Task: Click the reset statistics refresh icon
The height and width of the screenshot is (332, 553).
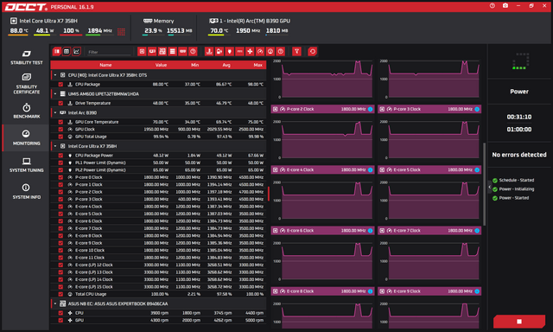Action: [x=313, y=52]
